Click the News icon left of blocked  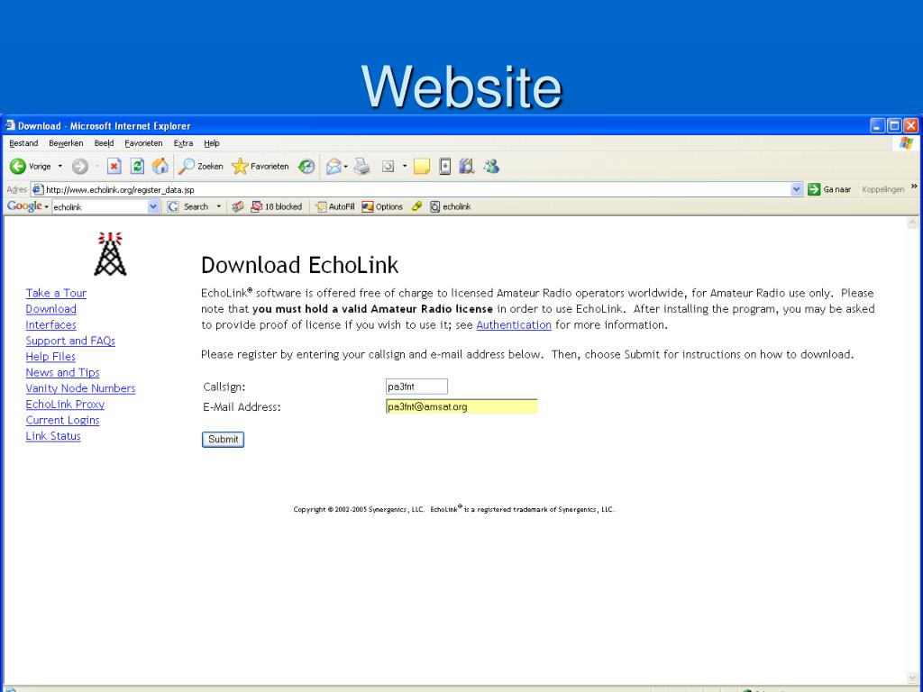(238, 206)
